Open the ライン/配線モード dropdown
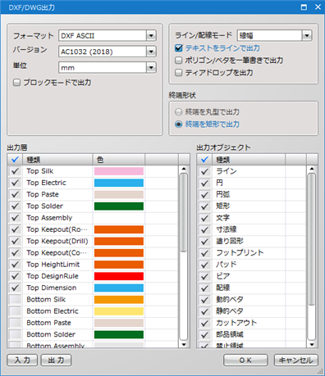This screenshot has height=376, width=325. pos(275,35)
